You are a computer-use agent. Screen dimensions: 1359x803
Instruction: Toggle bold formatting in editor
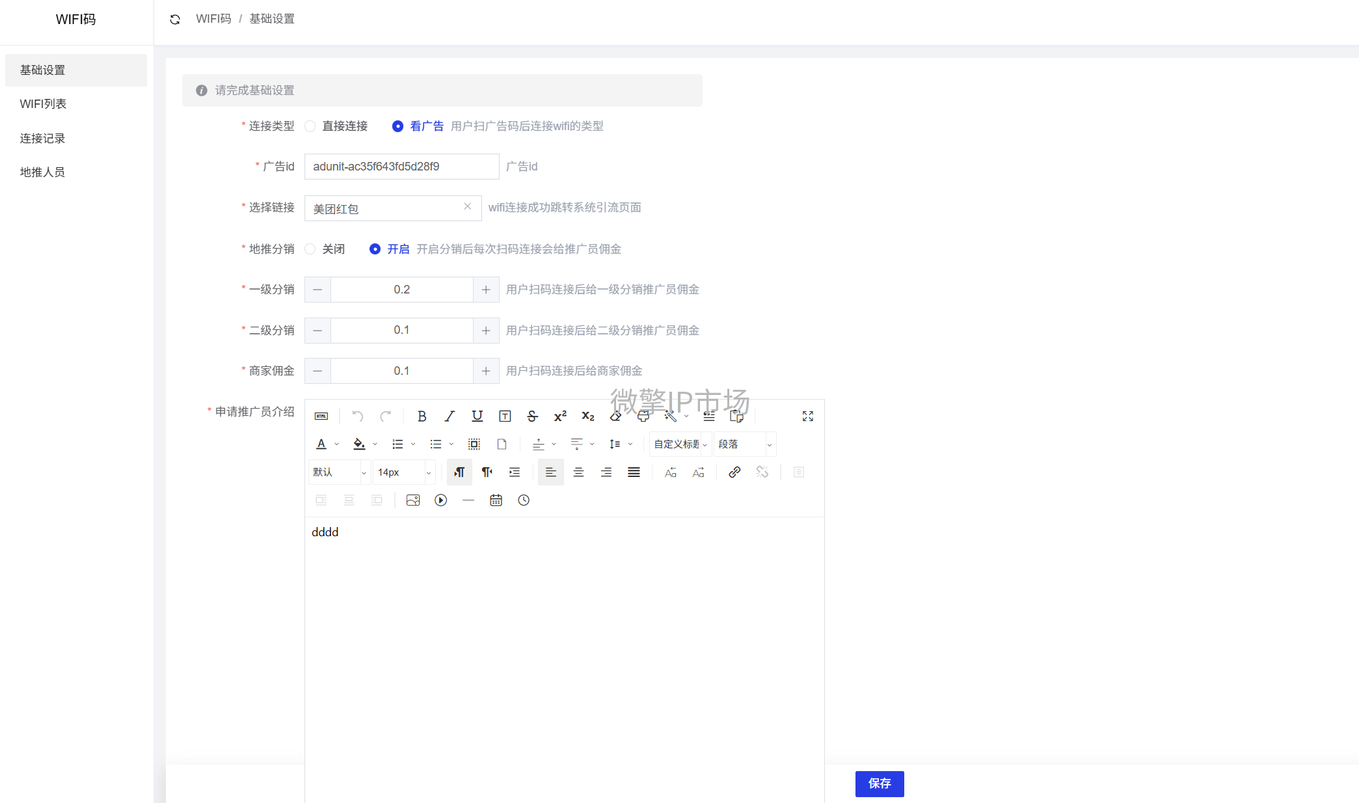(422, 416)
